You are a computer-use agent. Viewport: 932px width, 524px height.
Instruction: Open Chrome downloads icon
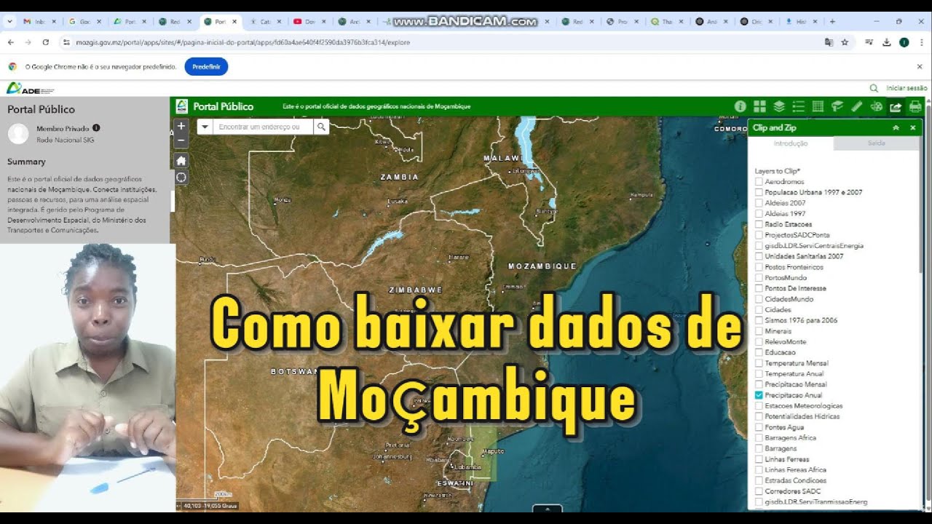pyautogui.click(x=886, y=42)
